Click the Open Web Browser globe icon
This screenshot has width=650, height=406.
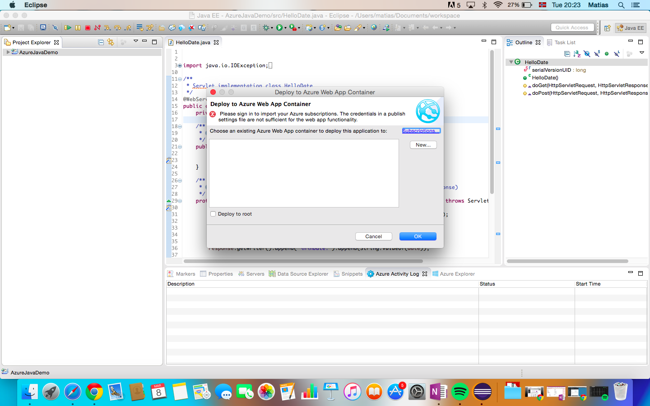point(374,28)
